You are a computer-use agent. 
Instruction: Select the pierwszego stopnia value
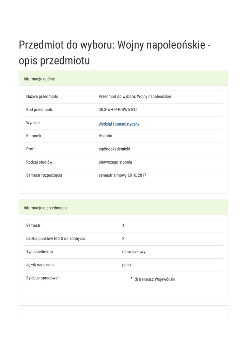coord(115,162)
